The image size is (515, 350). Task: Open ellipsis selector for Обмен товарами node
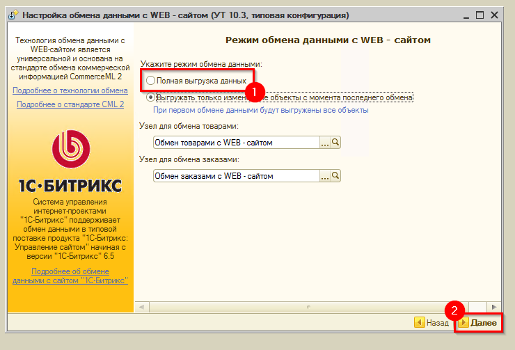(324, 143)
